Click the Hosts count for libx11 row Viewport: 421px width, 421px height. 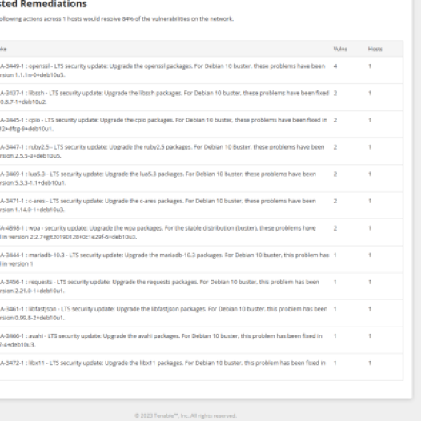pos(370,363)
